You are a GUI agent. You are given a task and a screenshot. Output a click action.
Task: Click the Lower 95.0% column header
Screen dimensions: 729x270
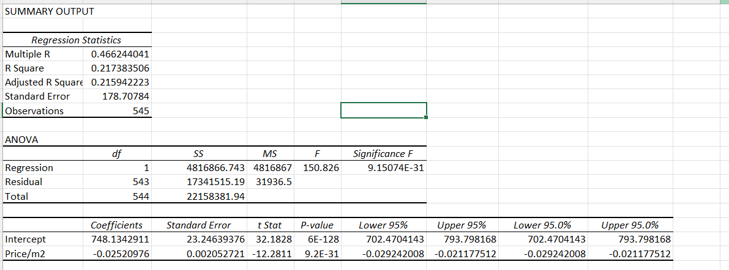[x=542, y=225]
